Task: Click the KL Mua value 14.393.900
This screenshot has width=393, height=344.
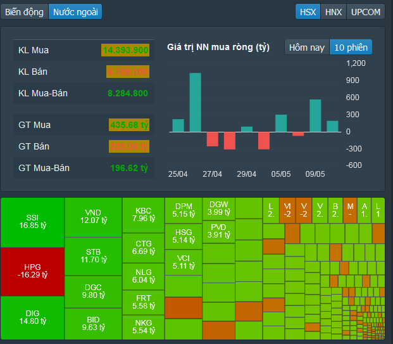Action: [x=125, y=50]
